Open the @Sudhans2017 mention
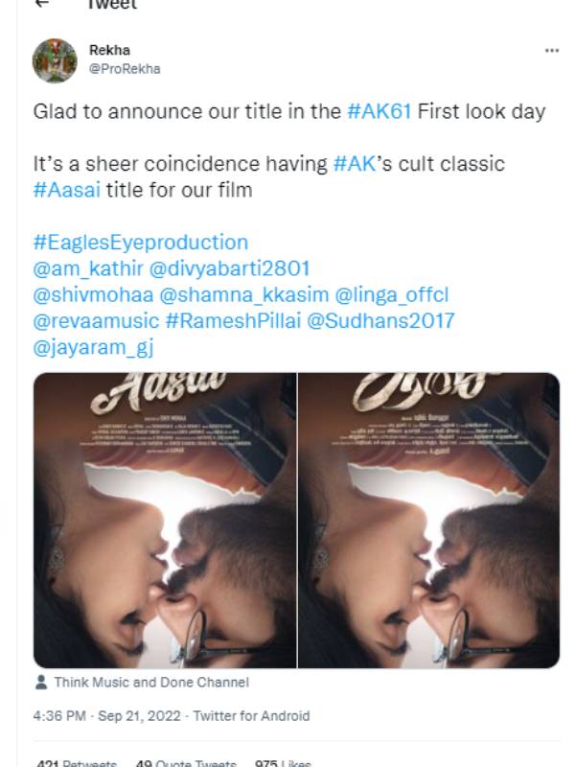This screenshot has height=767, width=575. 380,320
